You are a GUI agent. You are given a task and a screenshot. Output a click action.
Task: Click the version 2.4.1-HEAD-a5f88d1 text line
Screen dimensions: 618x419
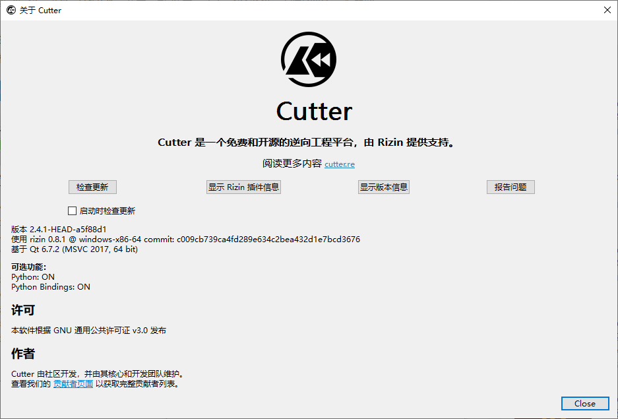click(x=59, y=230)
